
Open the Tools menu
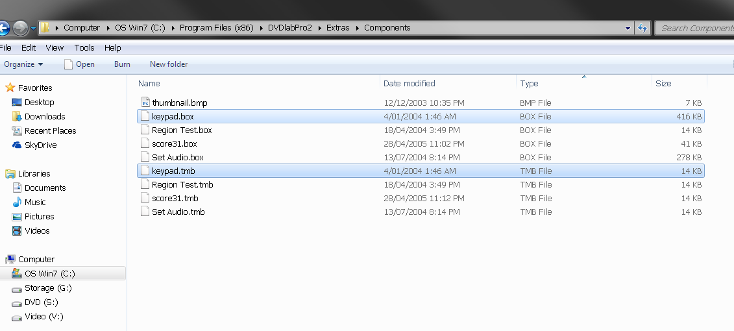84,48
